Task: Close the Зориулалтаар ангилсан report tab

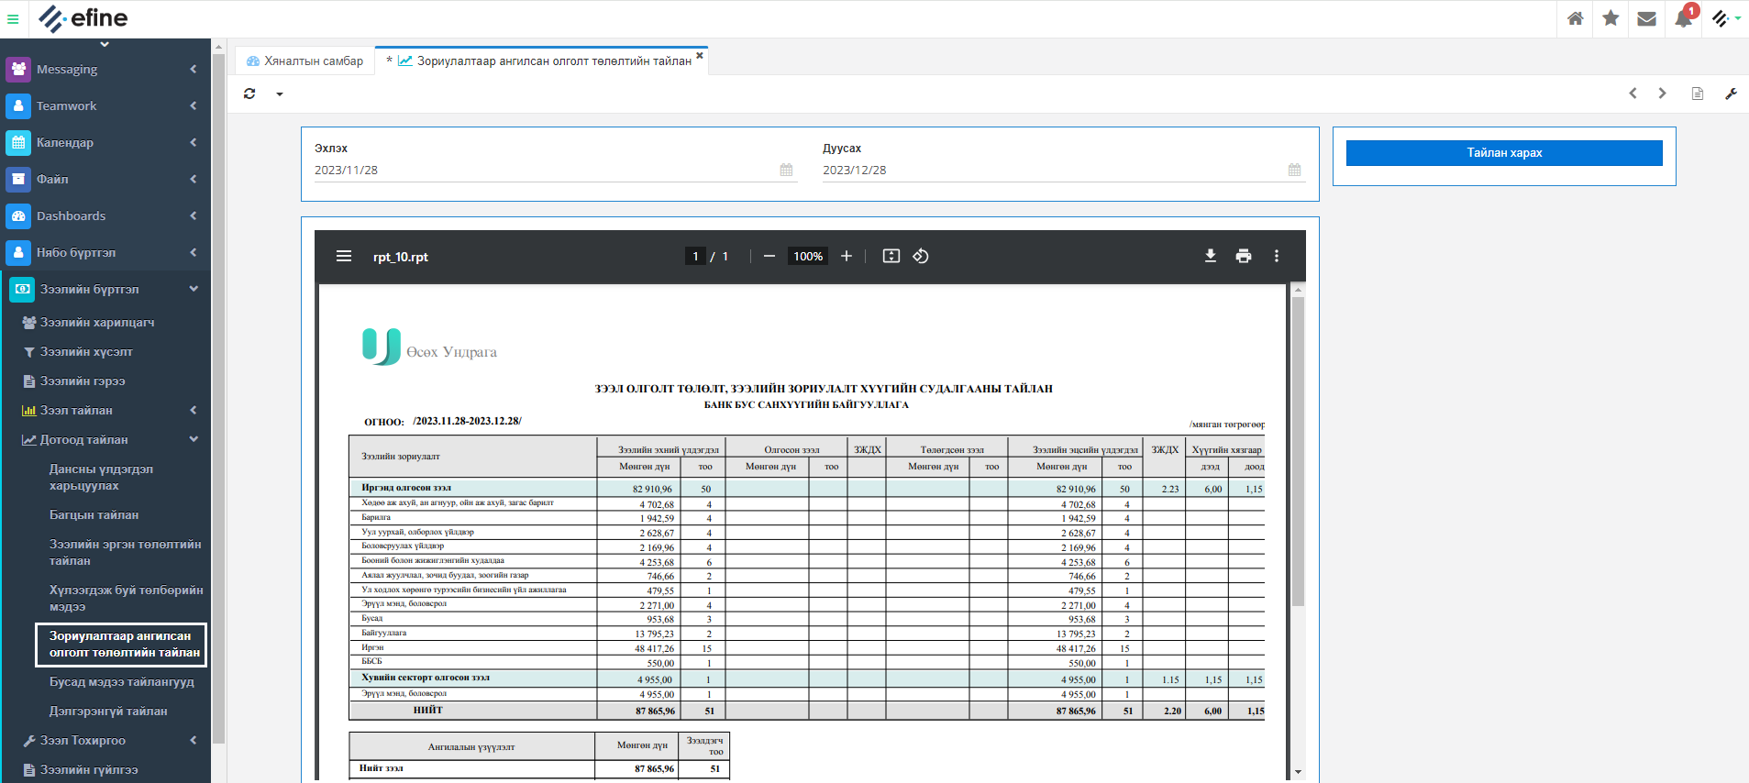Action: tap(700, 56)
